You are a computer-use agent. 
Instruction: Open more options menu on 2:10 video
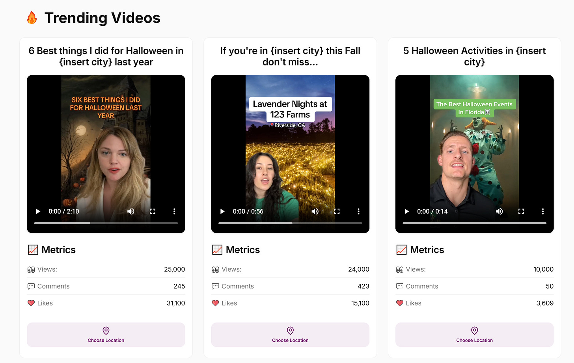point(174,211)
